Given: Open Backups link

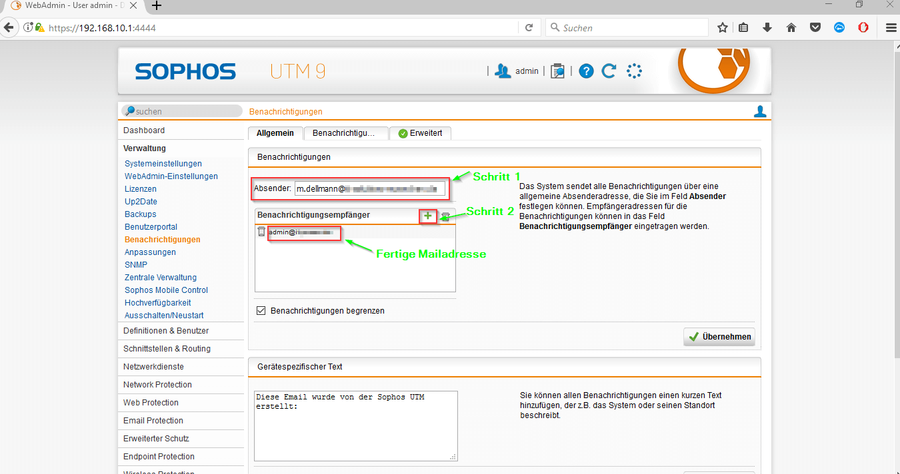Looking at the screenshot, I should point(141,214).
